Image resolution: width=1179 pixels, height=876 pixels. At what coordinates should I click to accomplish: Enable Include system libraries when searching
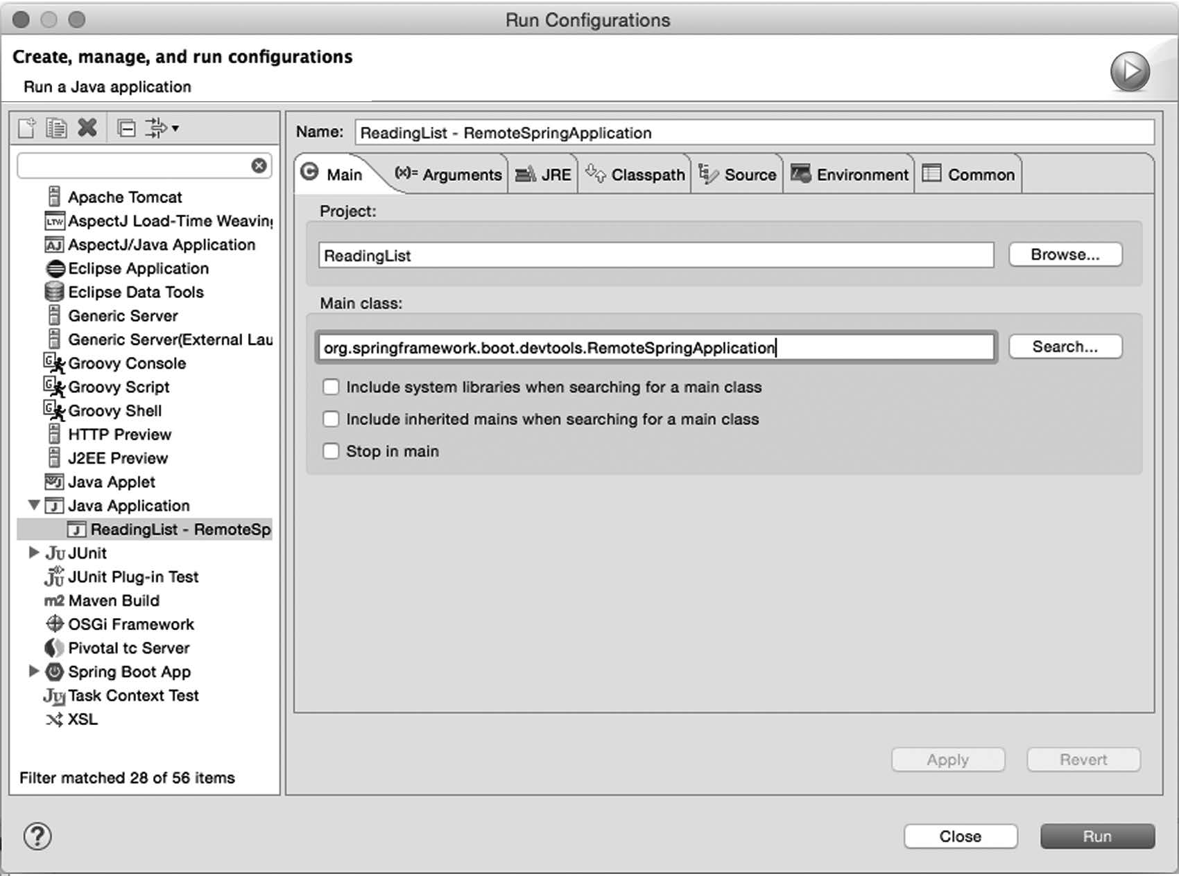331,387
